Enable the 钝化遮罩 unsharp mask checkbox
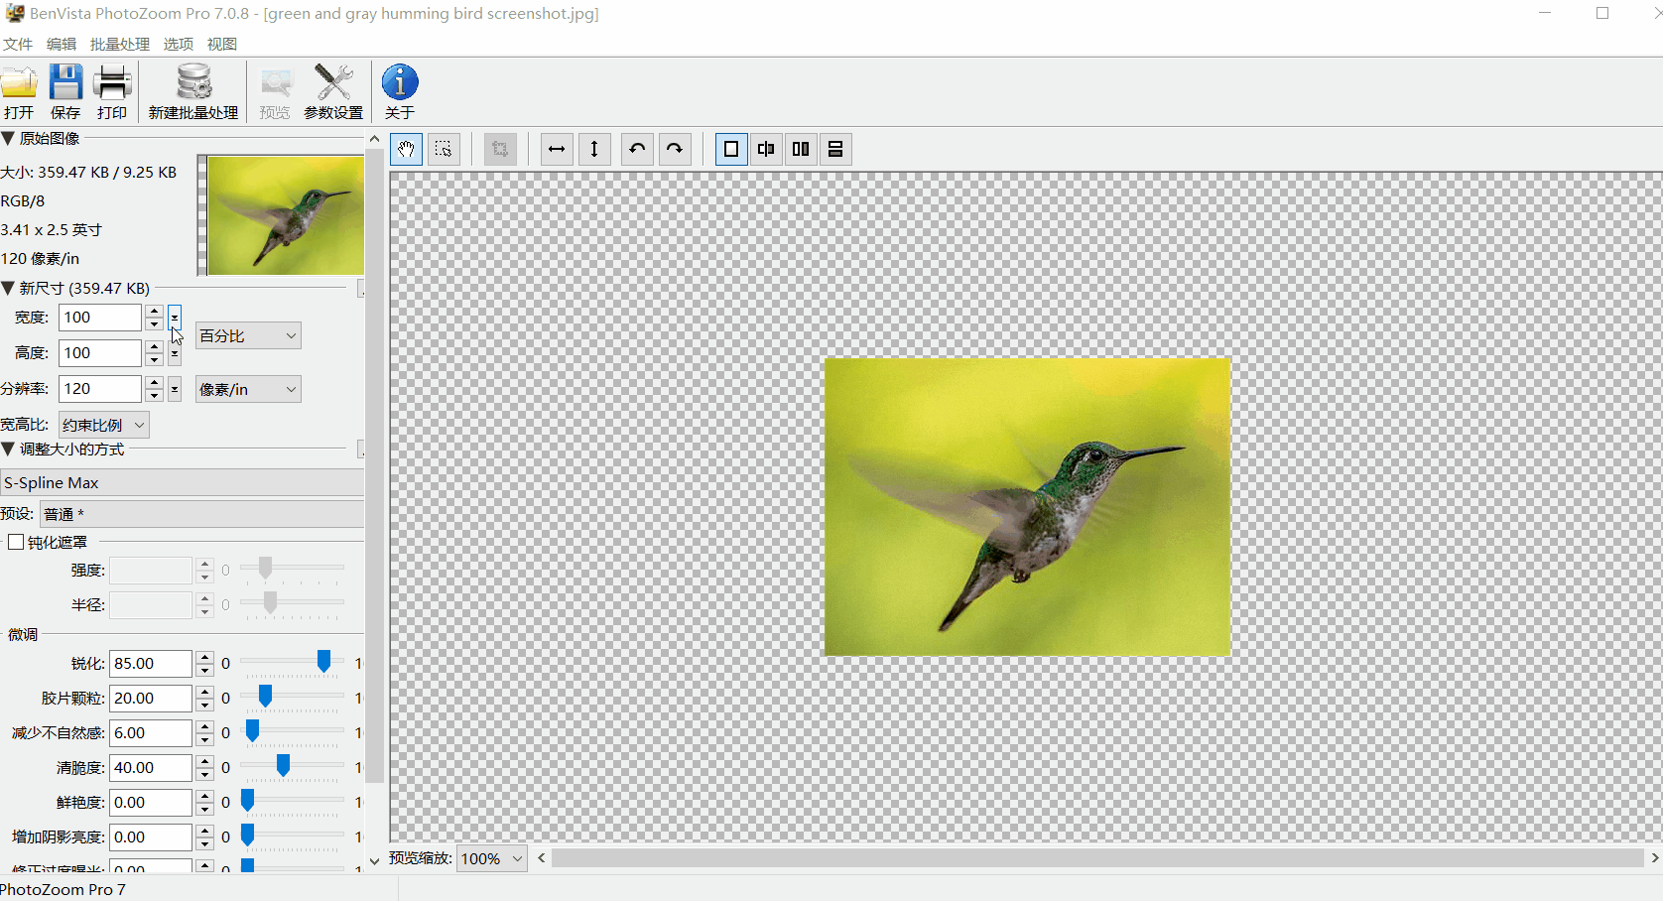1663x901 pixels. (16, 542)
